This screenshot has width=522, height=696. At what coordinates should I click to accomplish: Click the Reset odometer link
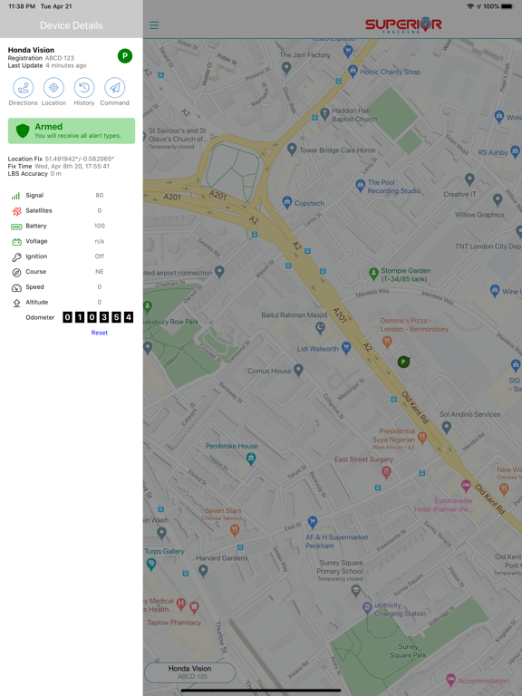point(100,333)
